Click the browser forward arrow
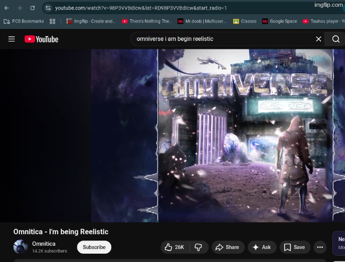345x262 pixels. [19, 8]
